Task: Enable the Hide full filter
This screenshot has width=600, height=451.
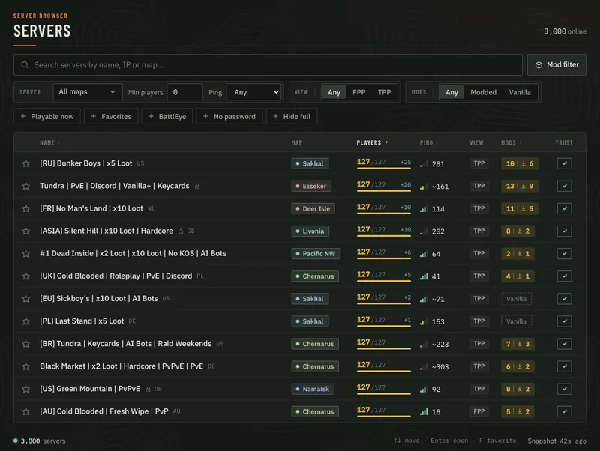Action: coord(292,117)
